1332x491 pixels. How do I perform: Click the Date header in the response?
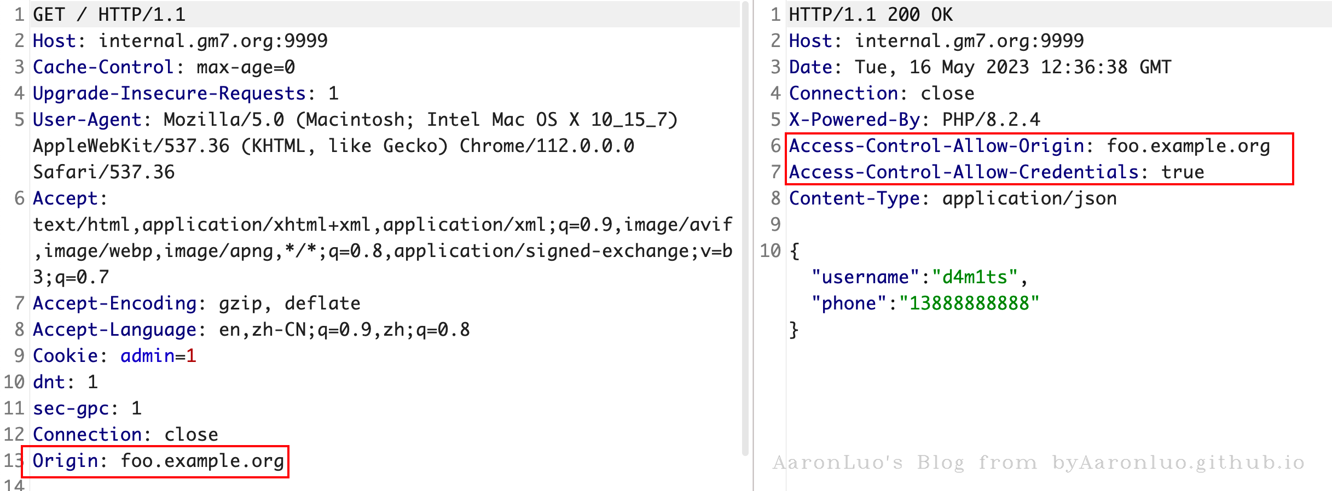point(980,67)
